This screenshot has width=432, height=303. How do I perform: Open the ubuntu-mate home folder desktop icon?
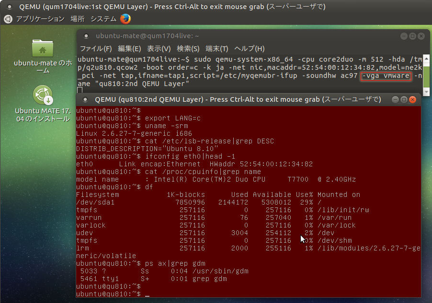point(43,57)
